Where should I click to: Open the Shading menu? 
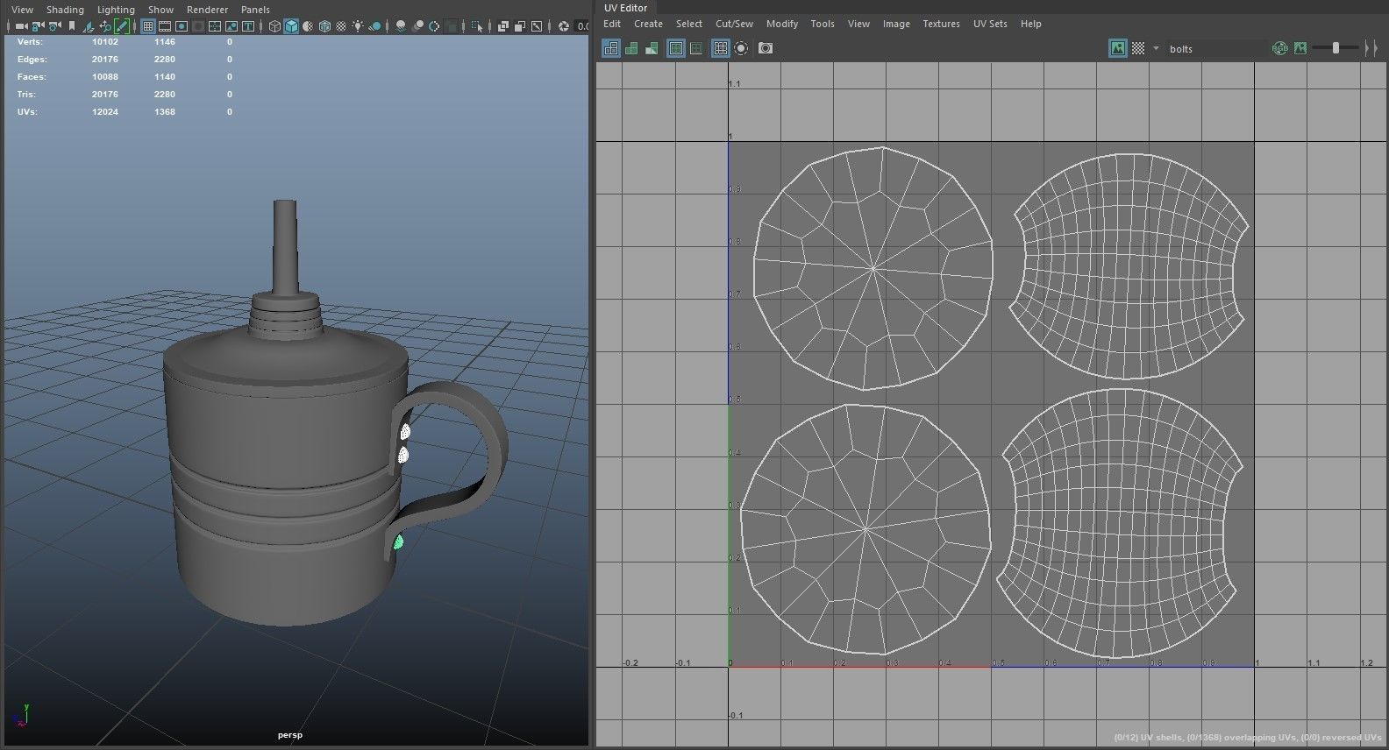pyautogui.click(x=65, y=10)
